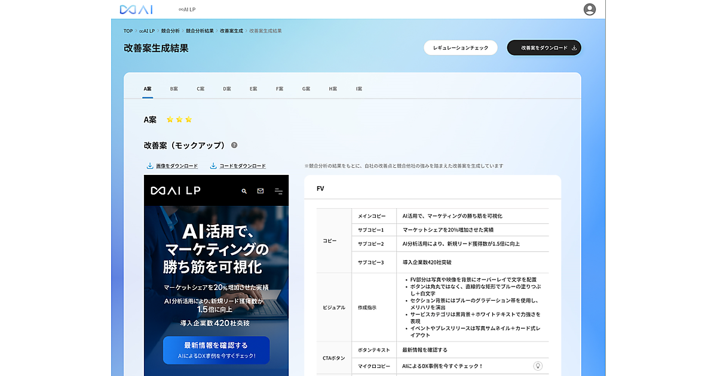Click the download icon beside 画像をダウンロード
This screenshot has height=376, width=717.
[x=149, y=165]
